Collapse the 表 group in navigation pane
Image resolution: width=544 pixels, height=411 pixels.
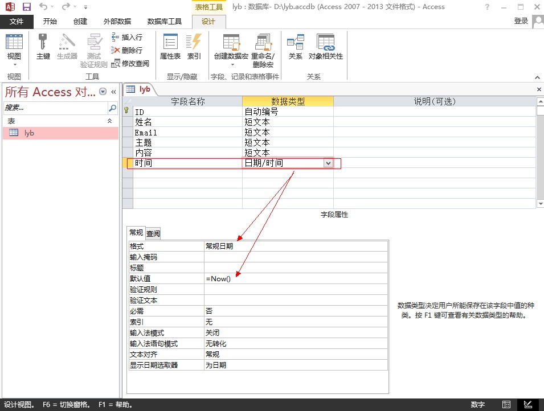[110, 121]
